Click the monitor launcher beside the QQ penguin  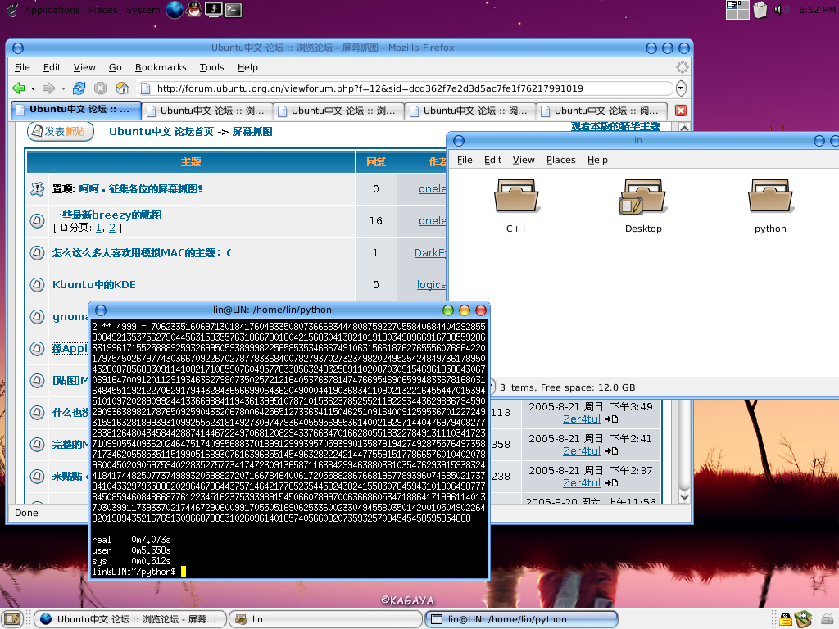214,10
